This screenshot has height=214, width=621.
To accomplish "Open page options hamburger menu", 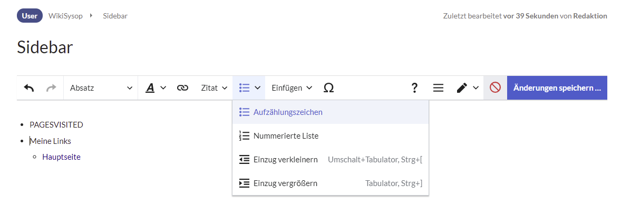I will [438, 88].
